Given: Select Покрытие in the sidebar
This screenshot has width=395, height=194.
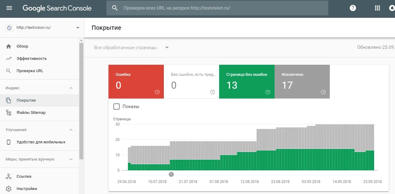Looking at the screenshot, I should pyautogui.click(x=39, y=100).
